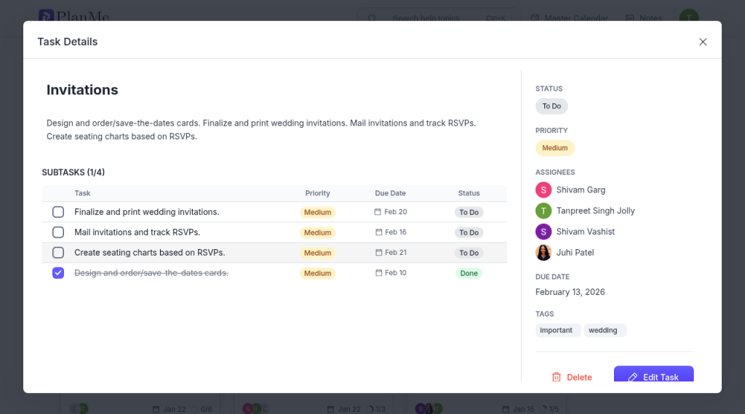This screenshot has width=745, height=414.
Task: Click the Edit Task button
Action: click(x=653, y=376)
